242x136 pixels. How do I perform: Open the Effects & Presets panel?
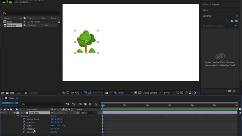coord(211,5)
